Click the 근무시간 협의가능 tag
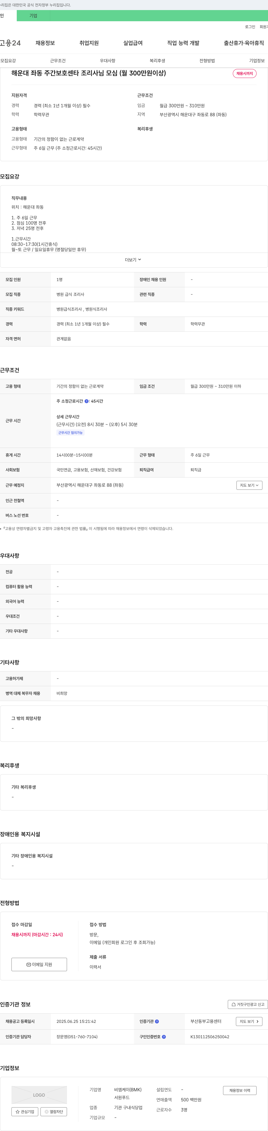The width and height of the screenshot is (268, 1131). click(x=70, y=433)
